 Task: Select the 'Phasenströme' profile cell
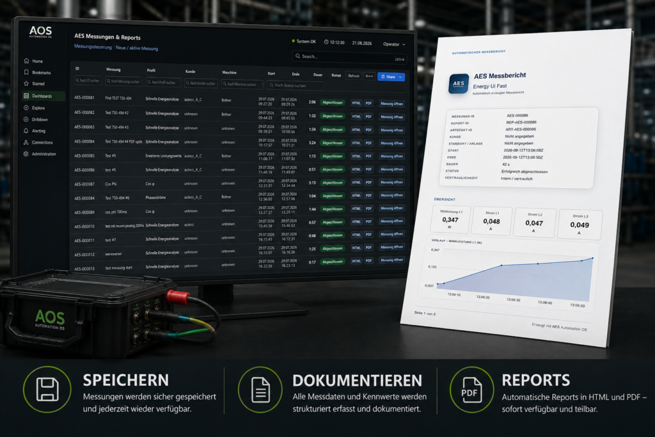tap(155, 197)
